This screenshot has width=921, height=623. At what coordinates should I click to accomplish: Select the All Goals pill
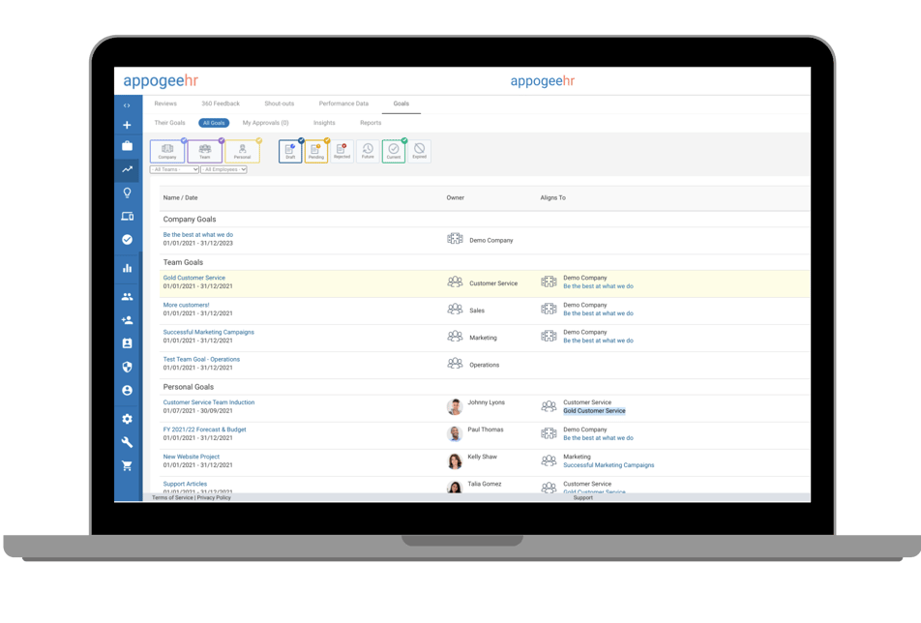tap(214, 123)
